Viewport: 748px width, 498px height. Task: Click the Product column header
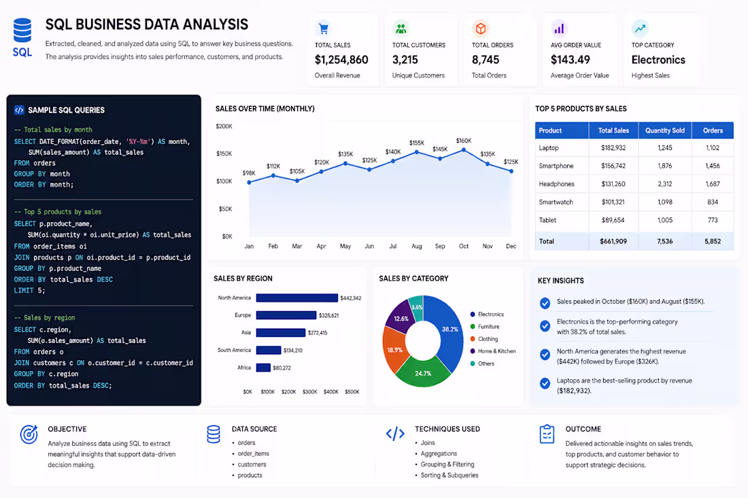[562, 130]
